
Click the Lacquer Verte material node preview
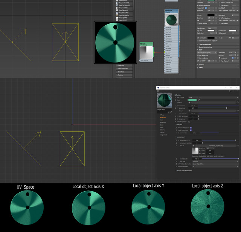pyautogui.click(x=171, y=20)
